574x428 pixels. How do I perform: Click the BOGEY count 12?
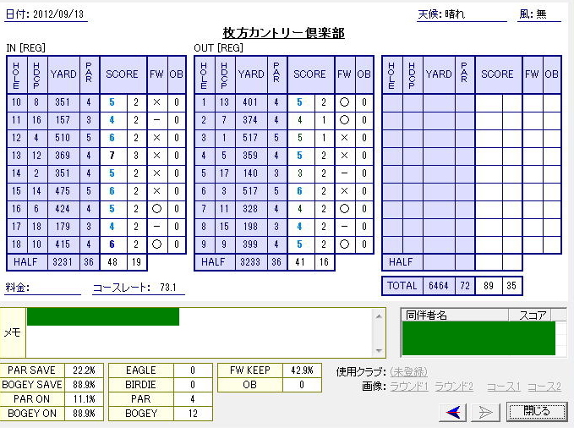(193, 414)
